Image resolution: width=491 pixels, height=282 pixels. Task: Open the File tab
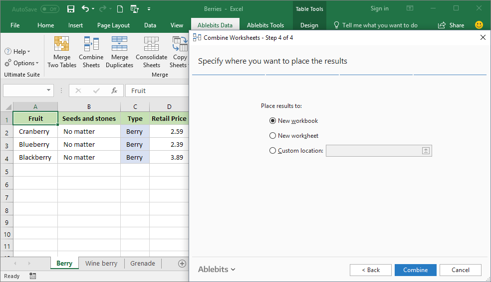(x=15, y=25)
